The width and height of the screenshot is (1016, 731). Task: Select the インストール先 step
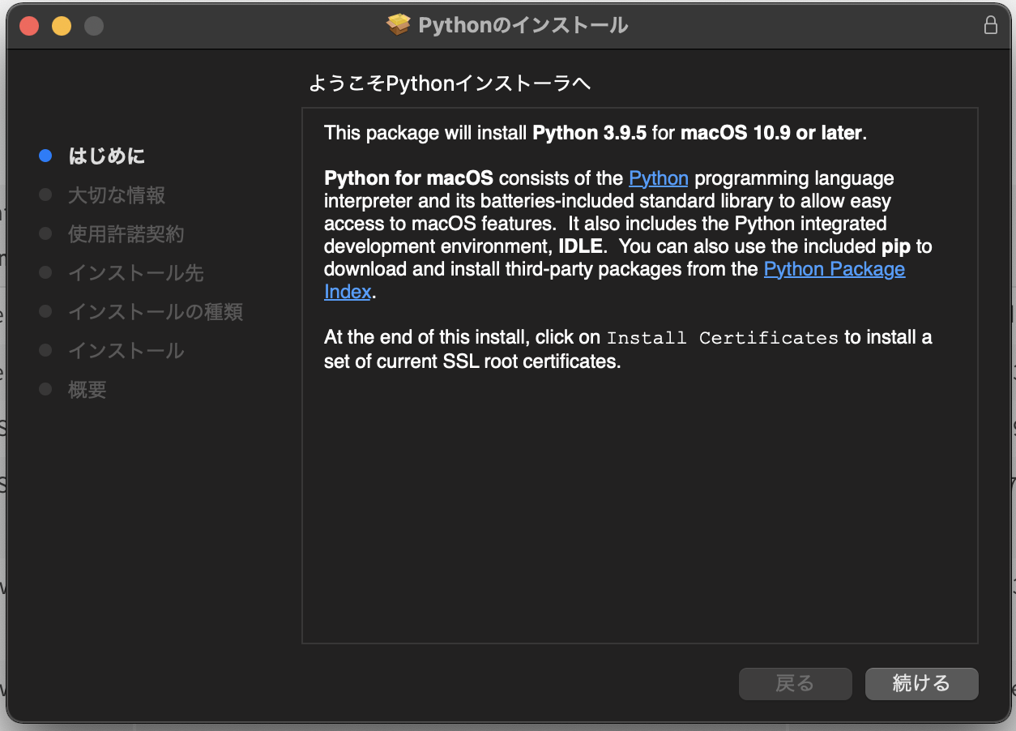[x=136, y=273]
